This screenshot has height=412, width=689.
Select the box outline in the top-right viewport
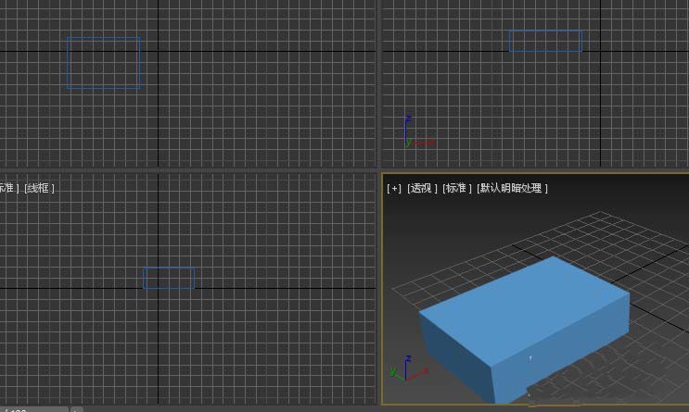[546, 41]
